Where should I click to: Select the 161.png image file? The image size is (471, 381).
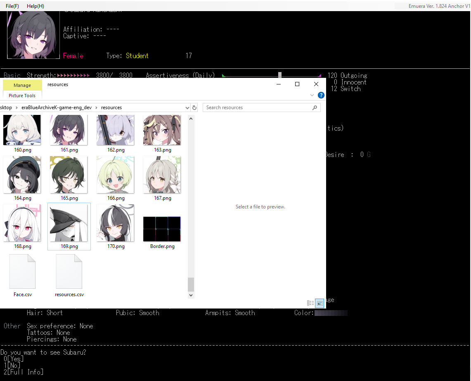pos(69,130)
